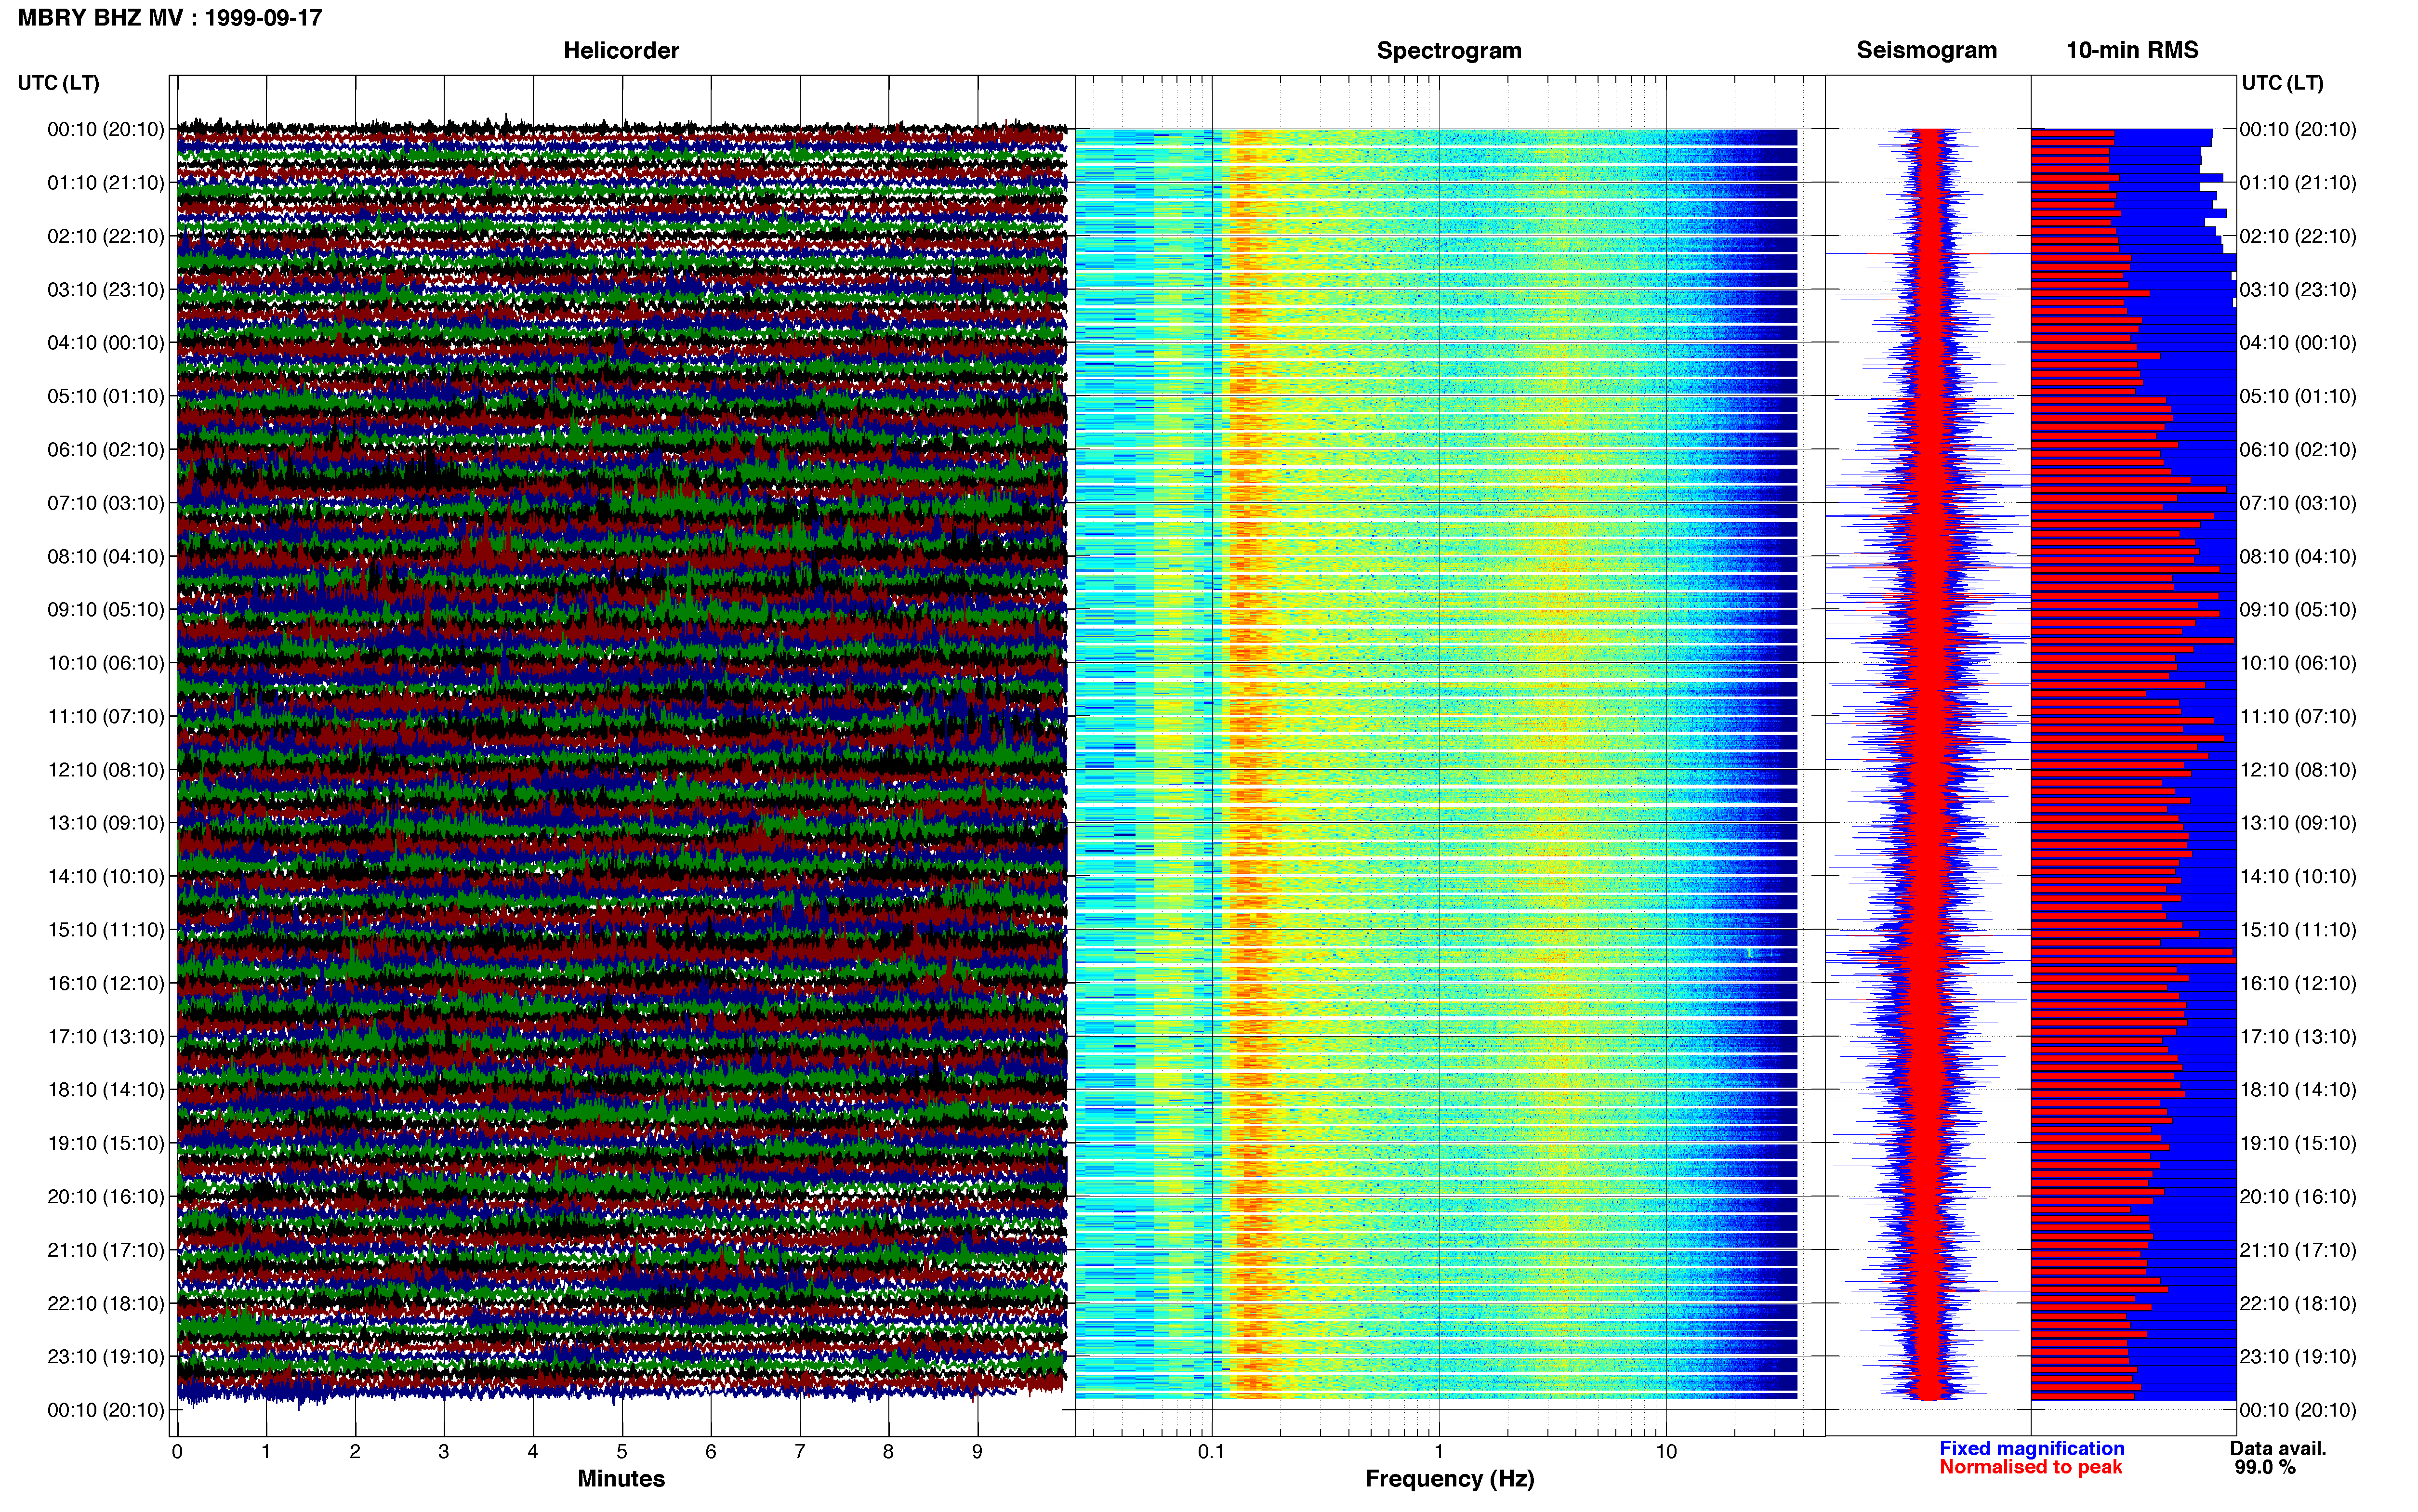Click the left time label 20:10 (16:10)
Viewport: 2418px width, 1512px height.
pyautogui.click(x=106, y=1197)
